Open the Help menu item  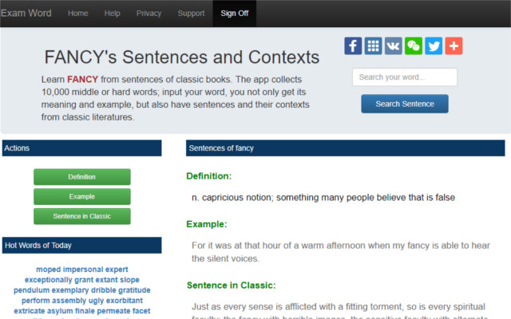[x=112, y=13]
